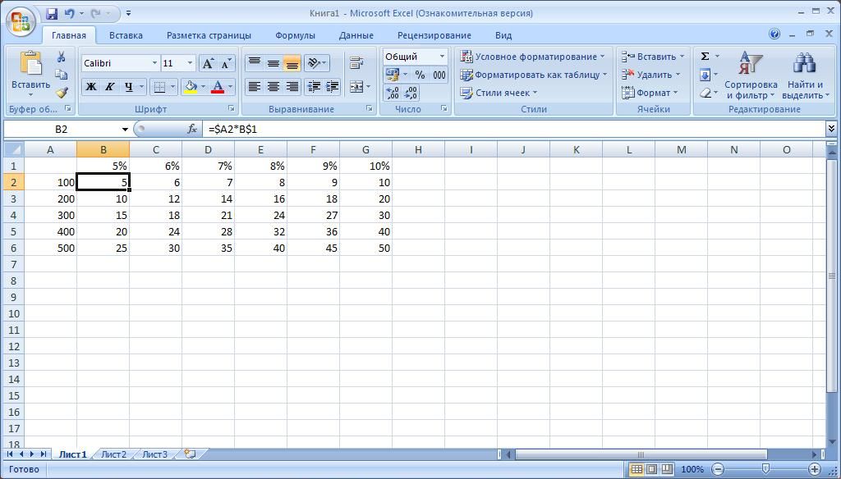The height and width of the screenshot is (479, 841).
Task: Switch to Page Layout view
Action: (x=651, y=469)
